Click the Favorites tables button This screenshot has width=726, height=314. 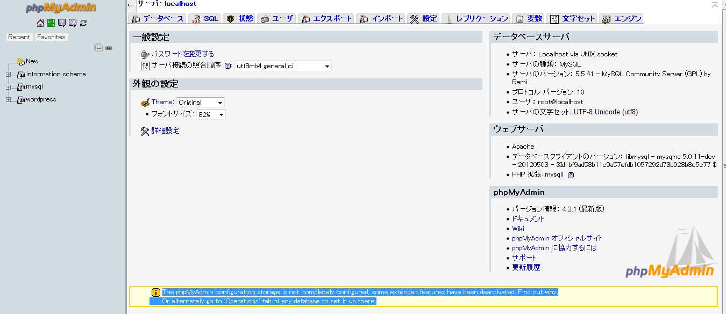click(x=51, y=37)
